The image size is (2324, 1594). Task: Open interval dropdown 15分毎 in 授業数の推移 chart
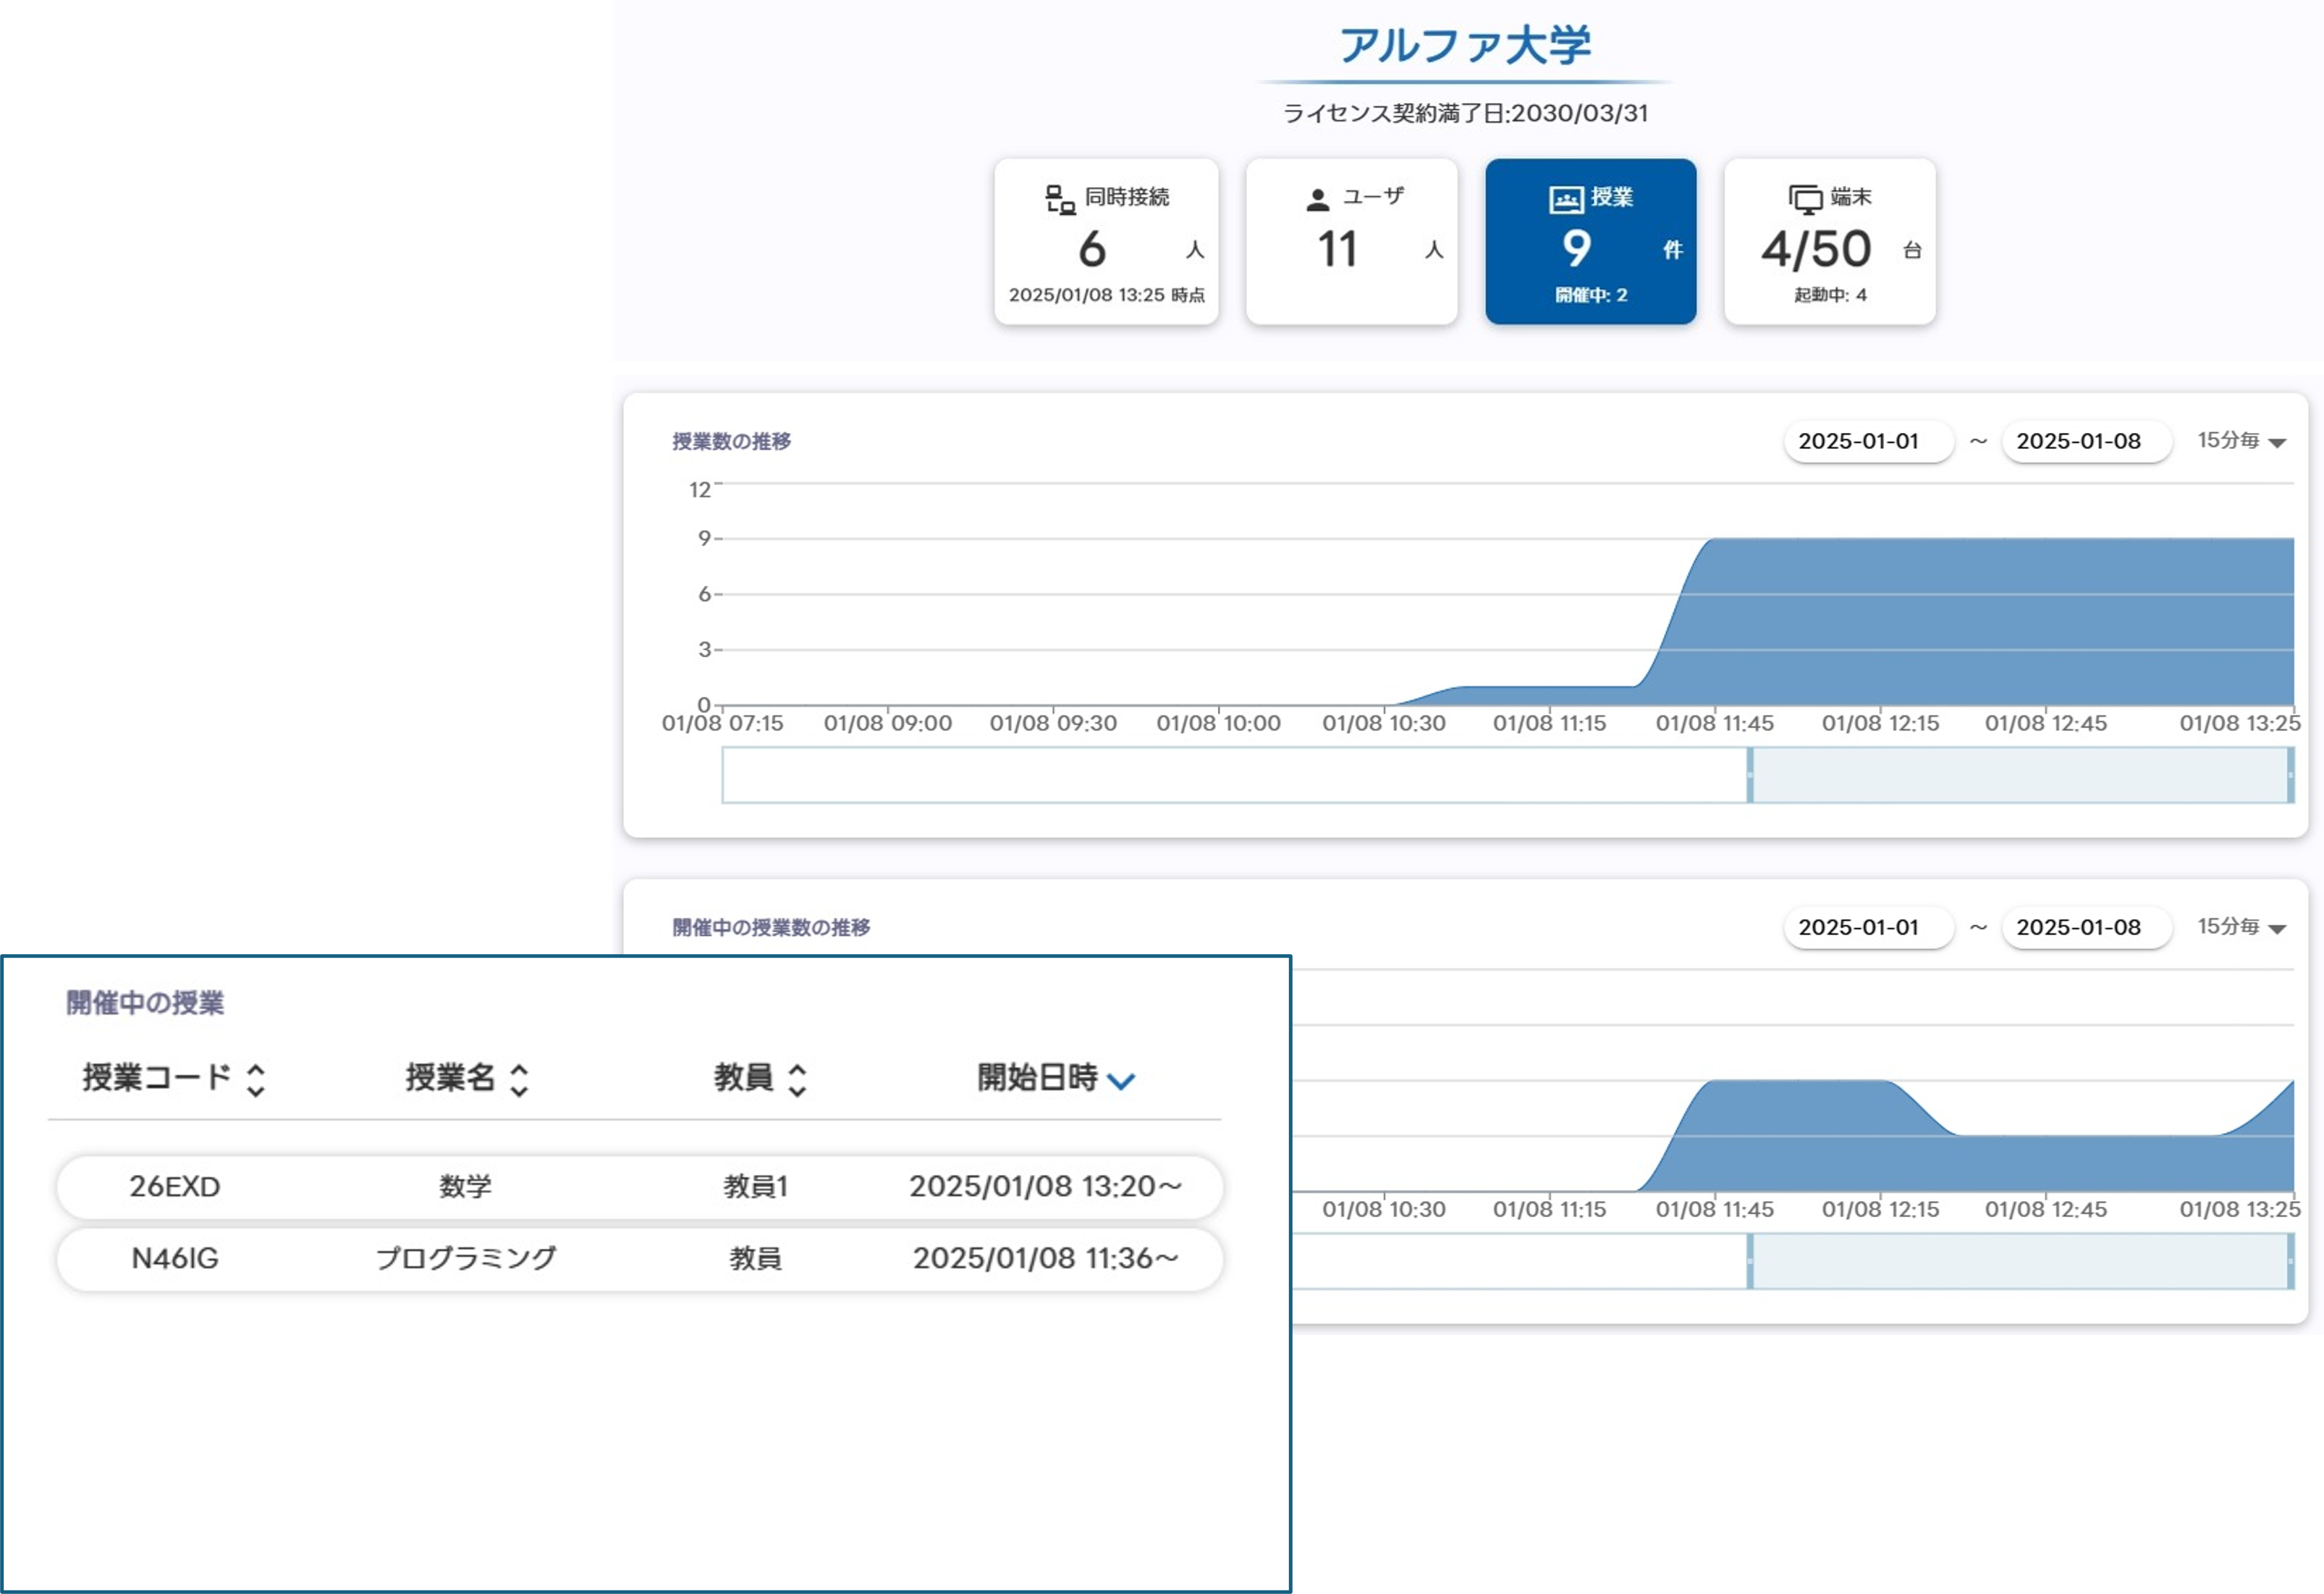[x=2241, y=441]
